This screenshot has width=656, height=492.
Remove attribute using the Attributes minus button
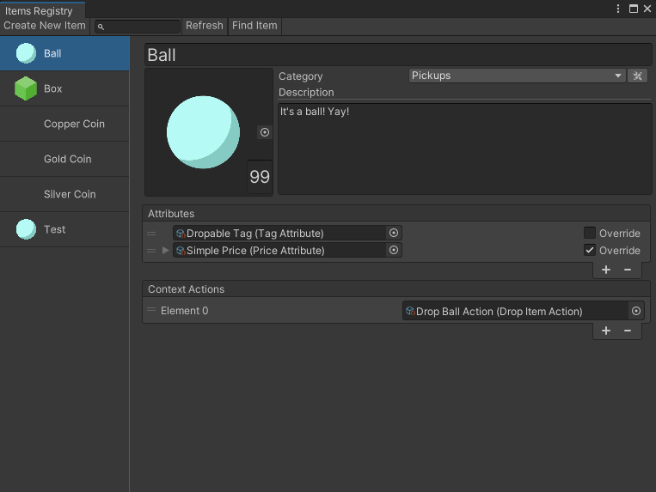[x=628, y=270]
